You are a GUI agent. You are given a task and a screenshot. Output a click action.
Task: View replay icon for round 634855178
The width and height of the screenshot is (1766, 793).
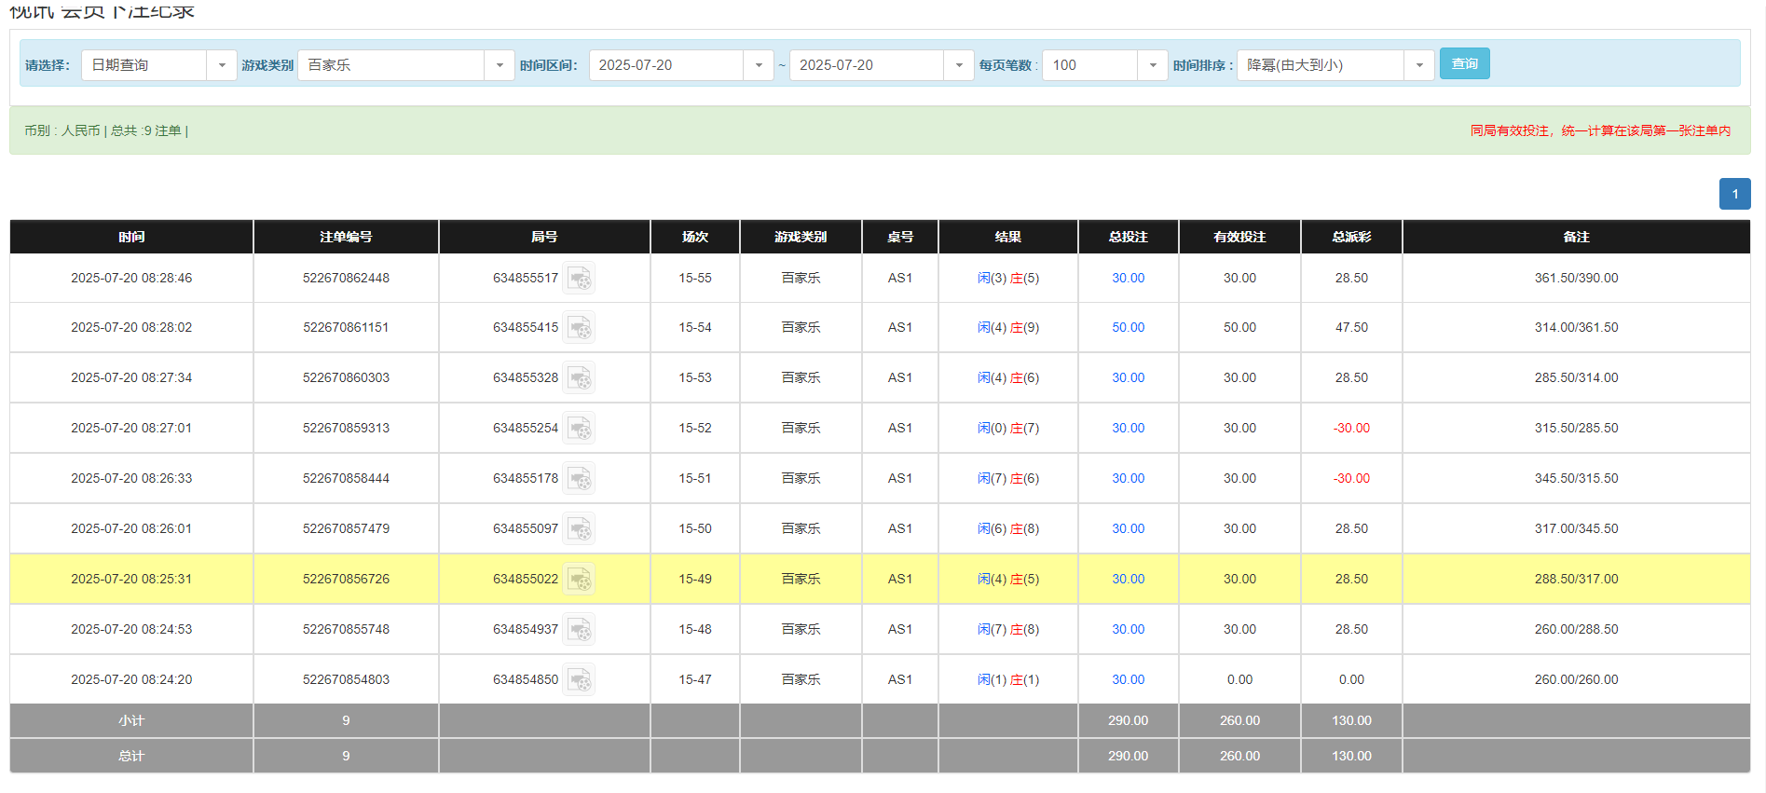579,479
